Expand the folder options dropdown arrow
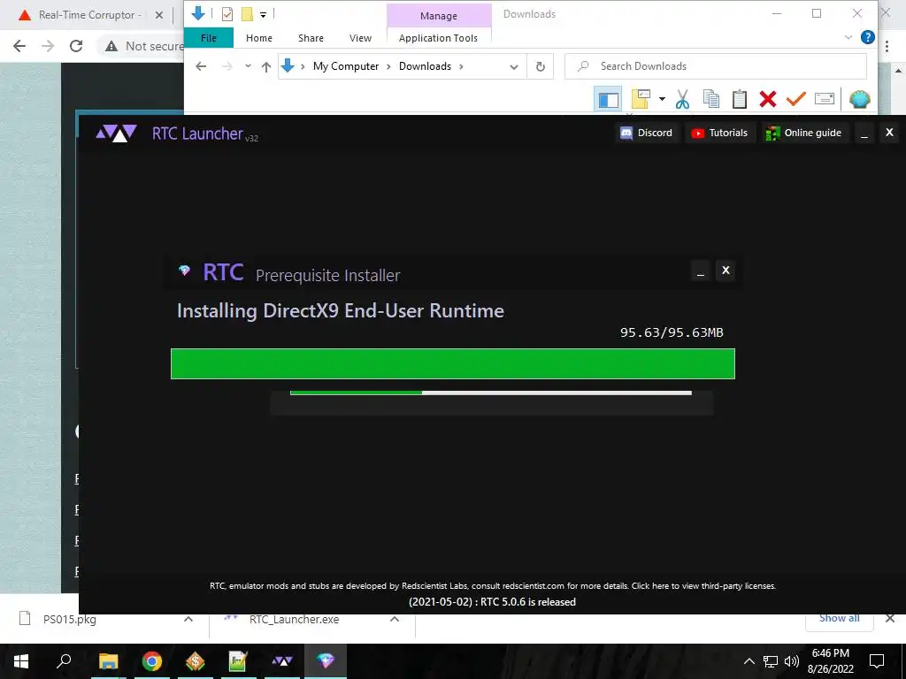The height and width of the screenshot is (679, 906). click(x=662, y=99)
